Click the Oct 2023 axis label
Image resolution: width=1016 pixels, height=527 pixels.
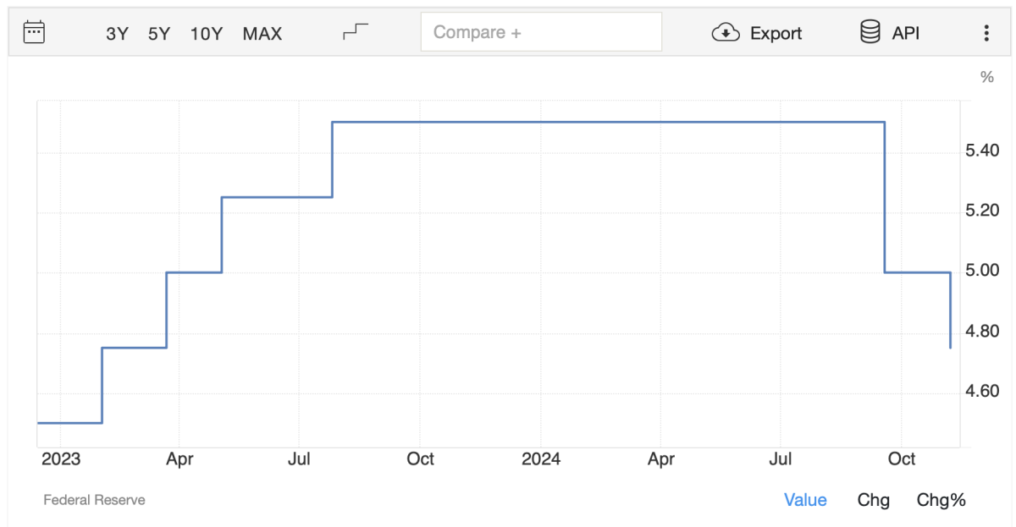click(420, 459)
